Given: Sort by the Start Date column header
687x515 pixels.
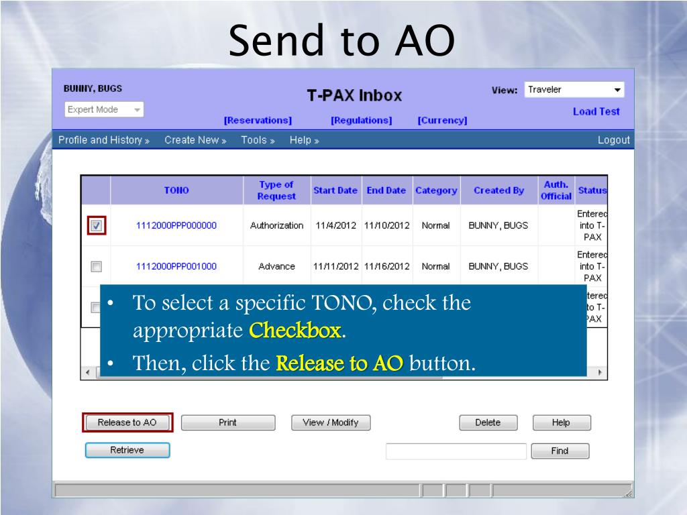Looking at the screenshot, I should (x=335, y=190).
